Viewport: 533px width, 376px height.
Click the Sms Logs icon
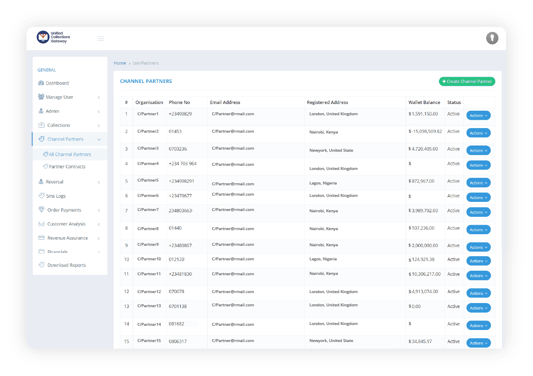(41, 196)
